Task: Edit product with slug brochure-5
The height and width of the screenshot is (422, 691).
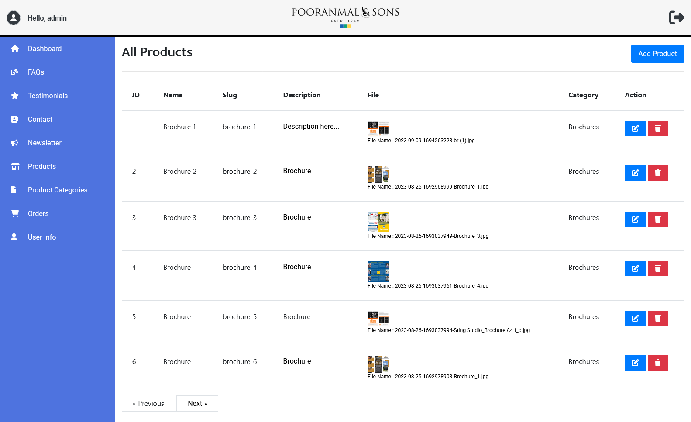Action: [x=635, y=318]
